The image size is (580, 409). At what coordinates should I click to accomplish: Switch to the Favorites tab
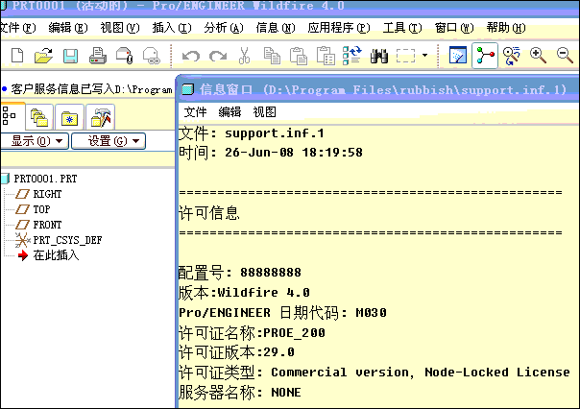[69, 117]
